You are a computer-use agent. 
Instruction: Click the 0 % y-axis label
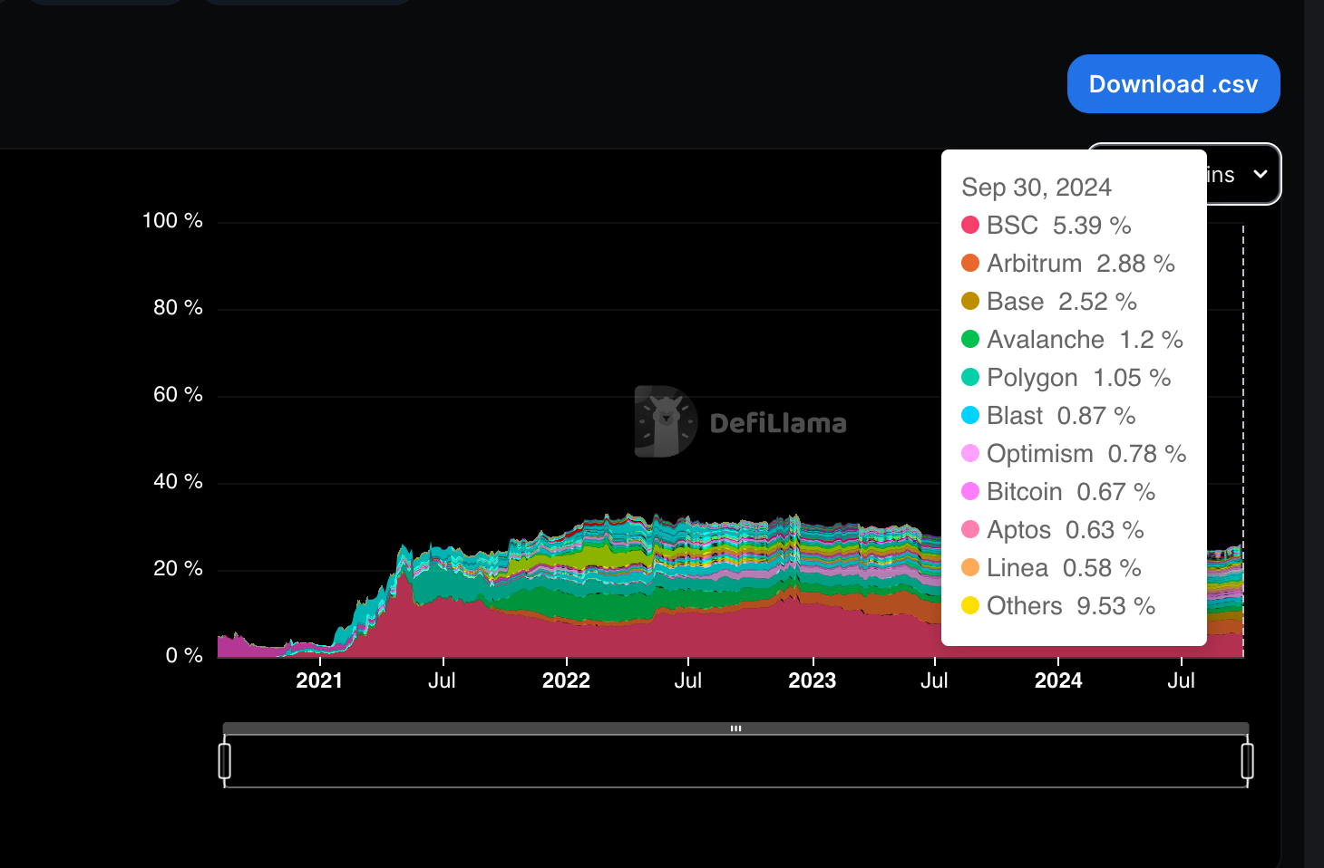coord(184,656)
